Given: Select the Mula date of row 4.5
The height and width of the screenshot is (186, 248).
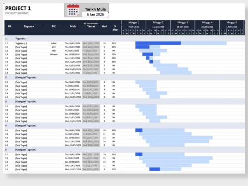Looking at the screenshot, I should coord(72,145).
